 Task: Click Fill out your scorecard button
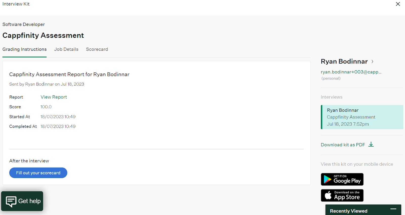click(38, 173)
